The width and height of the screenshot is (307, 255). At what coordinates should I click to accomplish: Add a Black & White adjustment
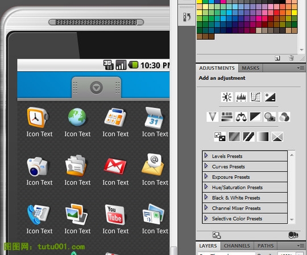255,117
